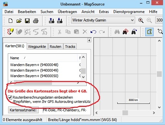Switch to the Wegpunkte tab
This screenshot has height=125, width=165.
point(37,47)
